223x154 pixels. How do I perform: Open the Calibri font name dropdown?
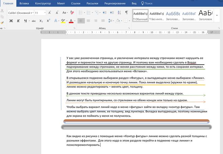point(33,13)
